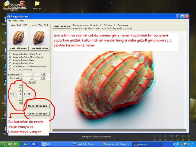The image size is (196, 147).
Task: Maximize the Anaglyph Maker window
Action: click(x=182, y=16)
